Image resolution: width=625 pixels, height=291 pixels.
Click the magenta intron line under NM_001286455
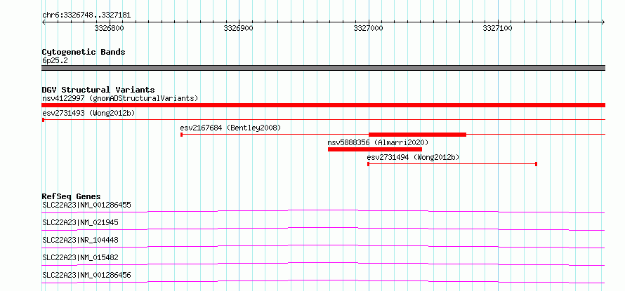pyautogui.click(x=323, y=211)
